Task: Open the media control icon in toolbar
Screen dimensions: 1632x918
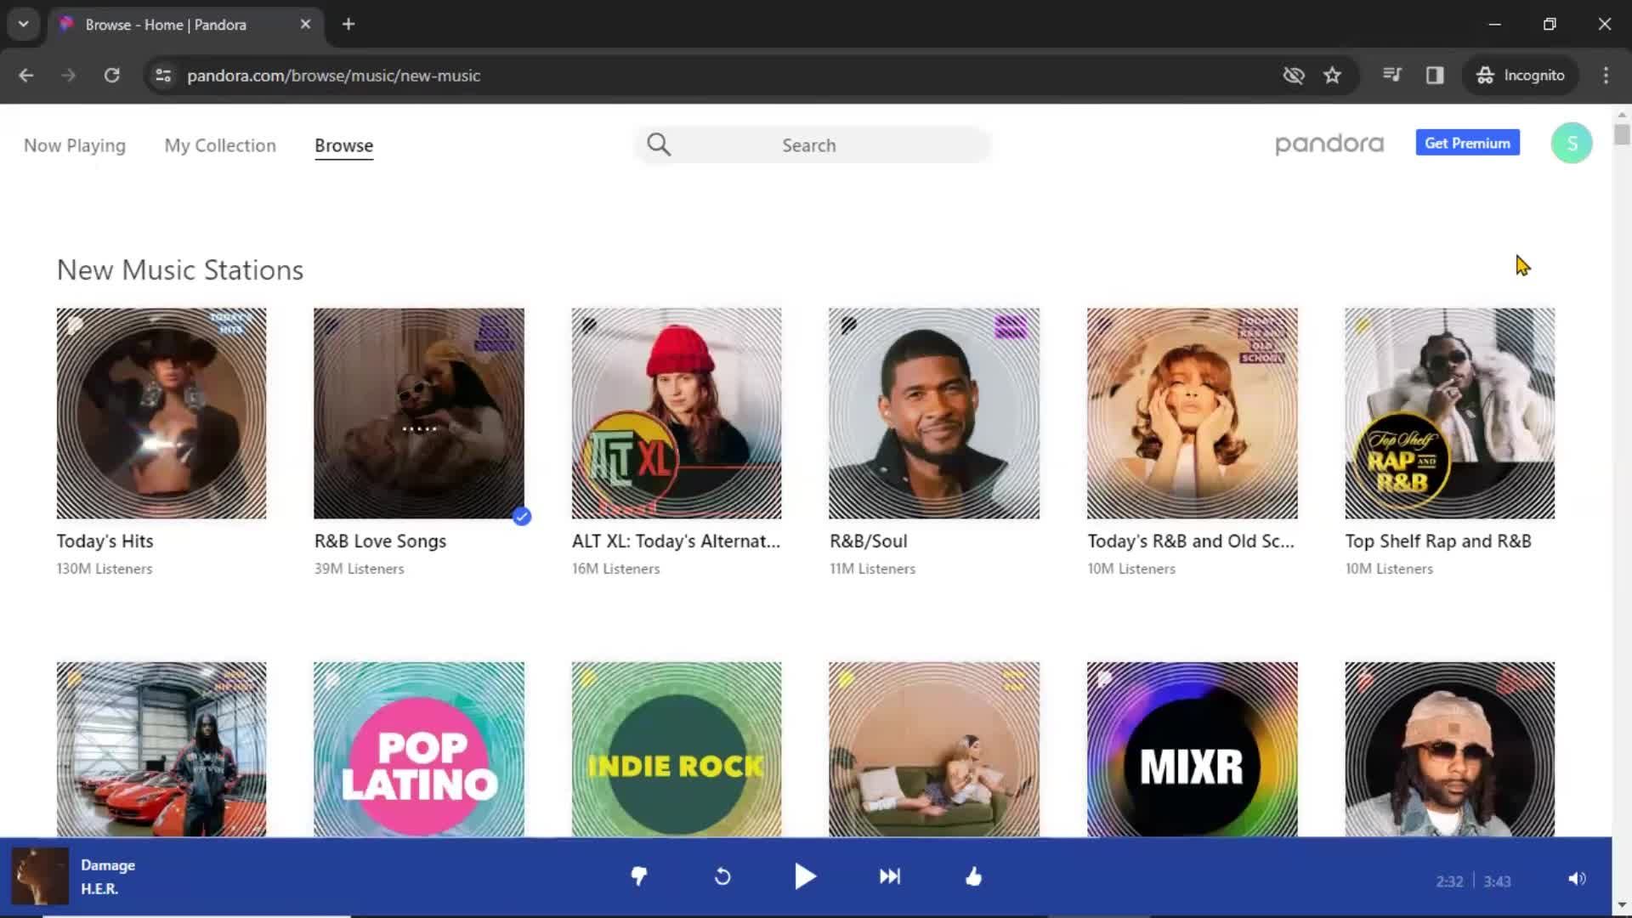Action: [1392, 76]
